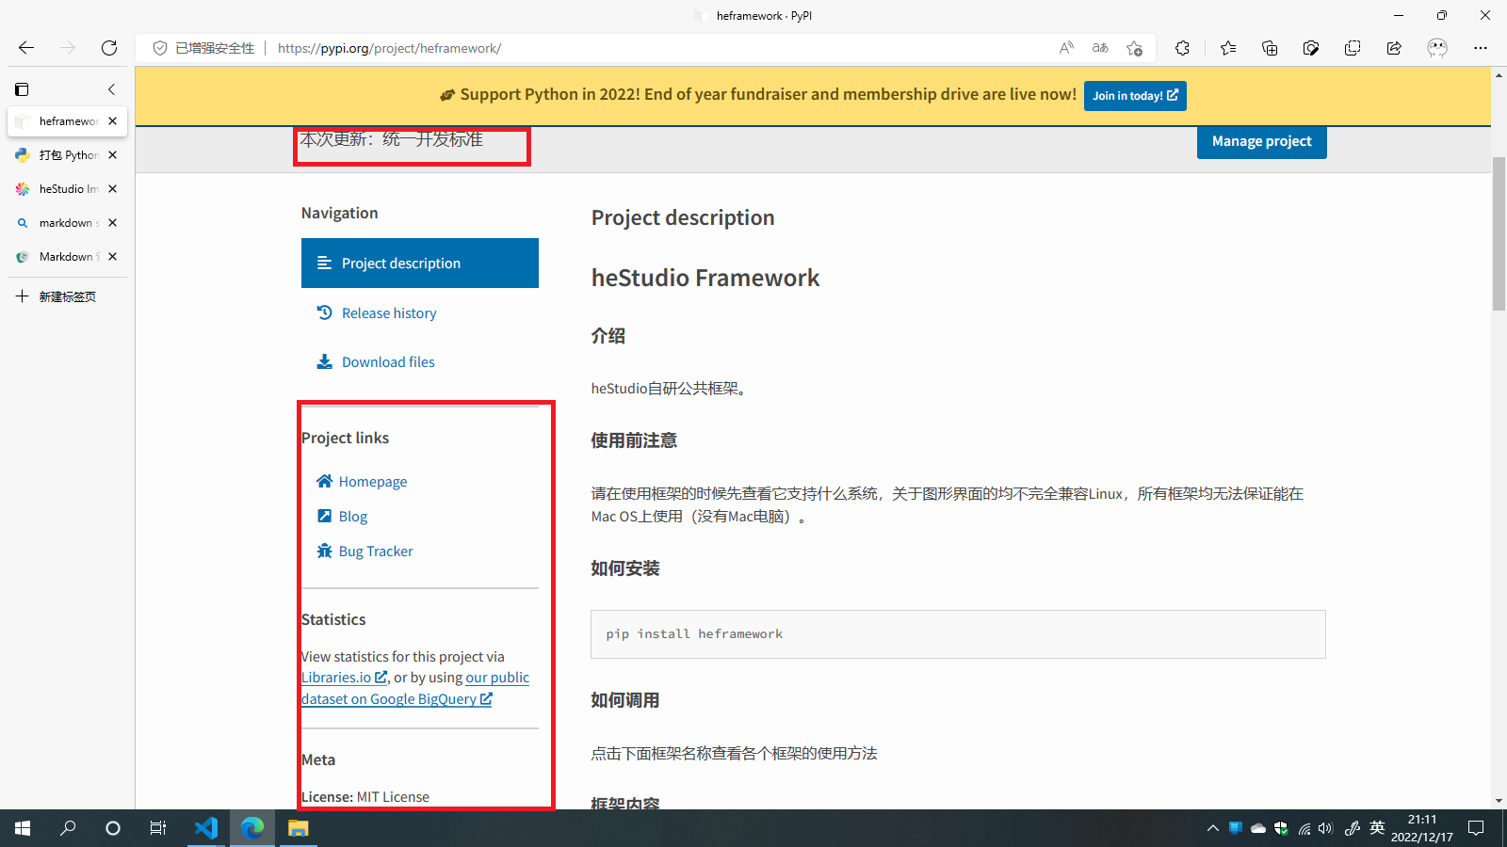The image size is (1507, 847).
Task: Close the markdown search tab
Action: [x=113, y=223]
